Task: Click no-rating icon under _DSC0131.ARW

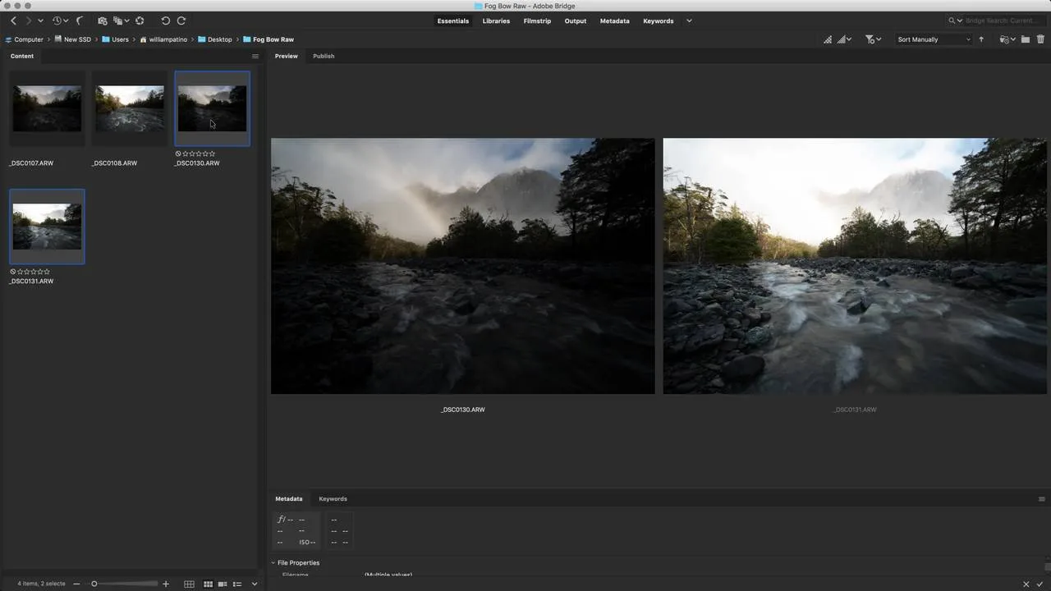Action: tap(13, 272)
